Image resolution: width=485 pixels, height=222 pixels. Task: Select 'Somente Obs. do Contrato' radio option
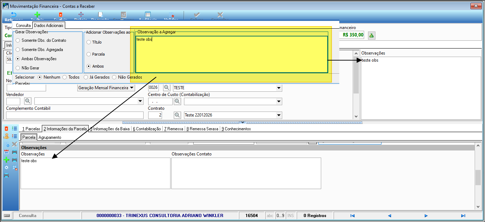point(18,40)
